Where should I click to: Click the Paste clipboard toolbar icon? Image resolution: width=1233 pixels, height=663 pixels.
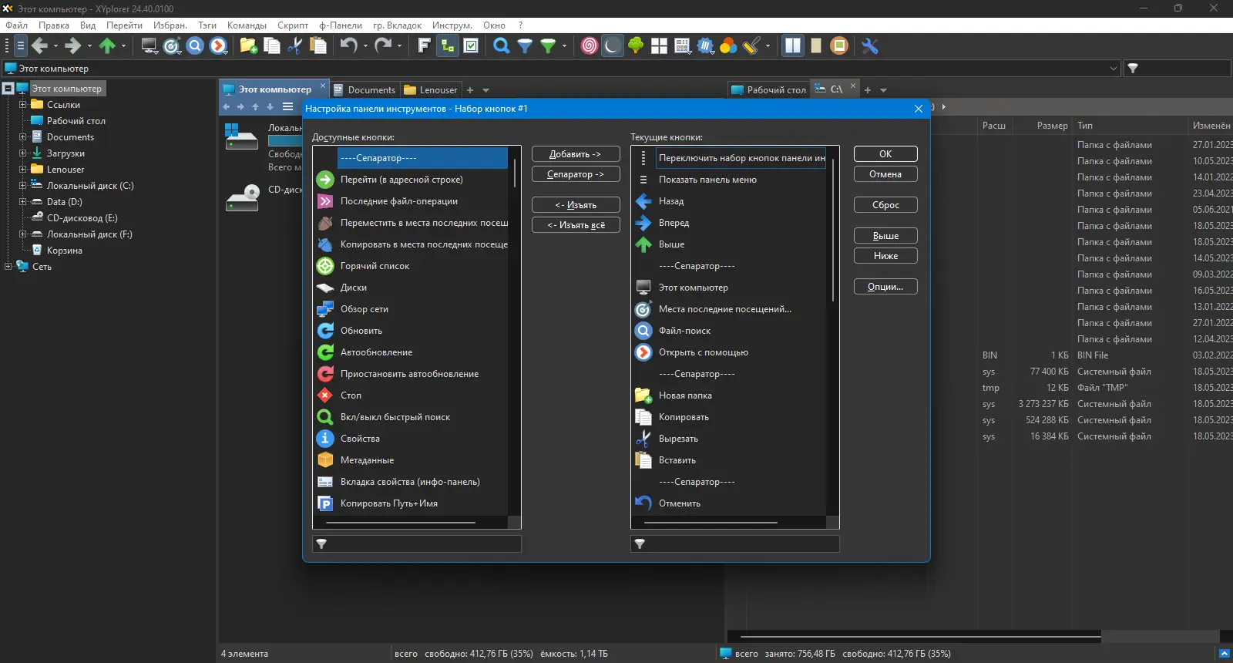[x=317, y=46]
